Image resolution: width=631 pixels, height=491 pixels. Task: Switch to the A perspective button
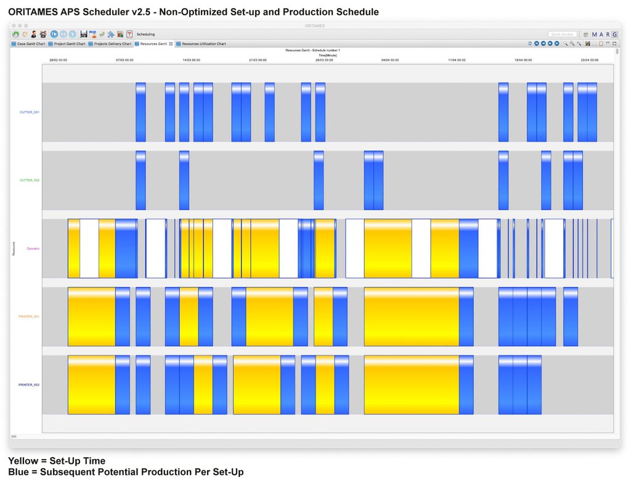601,34
